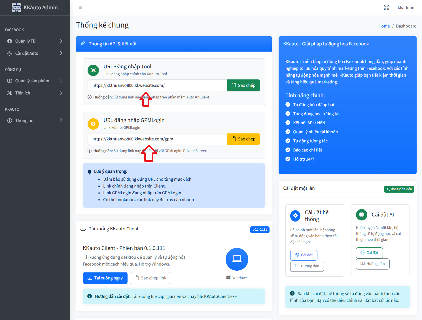Click the info icon beside Hướng dẫn cài đặt

point(90,296)
